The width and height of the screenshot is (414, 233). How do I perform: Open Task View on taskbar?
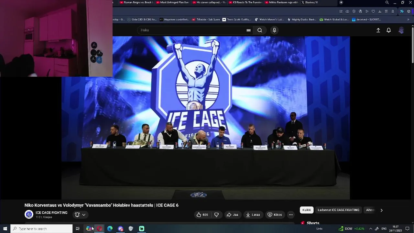tap(78, 229)
